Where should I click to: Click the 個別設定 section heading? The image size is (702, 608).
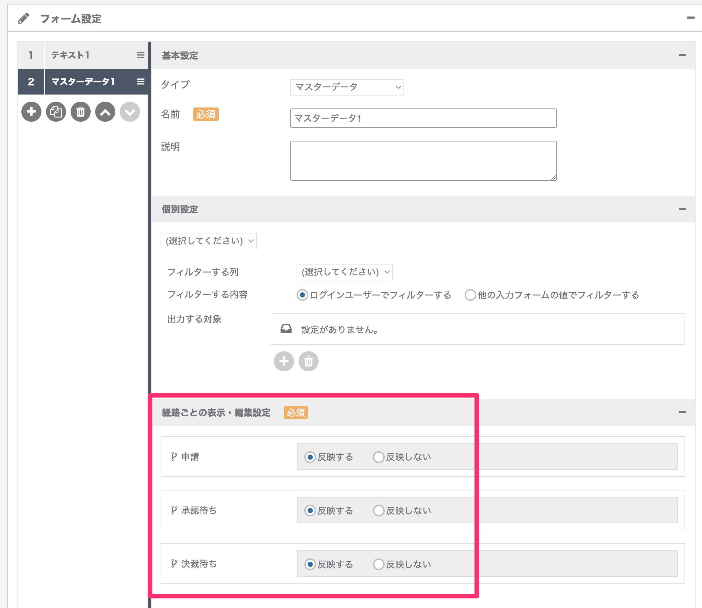point(180,209)
